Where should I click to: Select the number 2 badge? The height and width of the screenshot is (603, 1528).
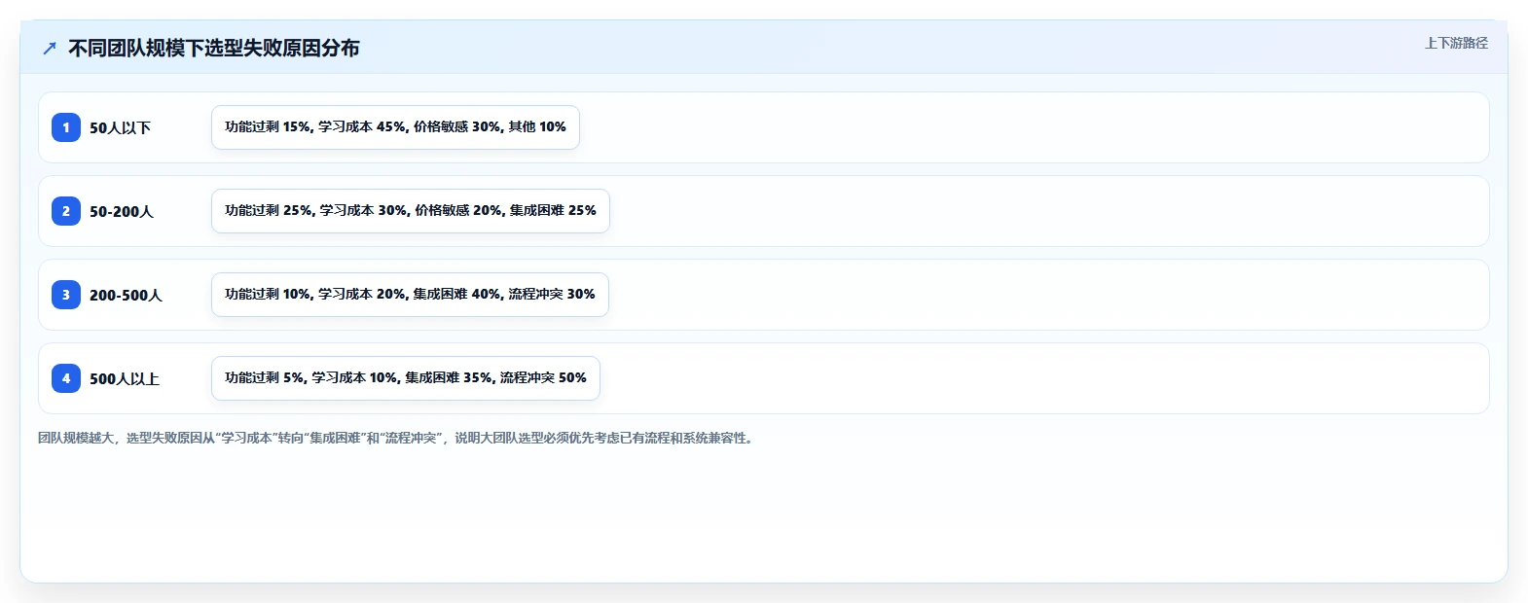tap(66, 211)
